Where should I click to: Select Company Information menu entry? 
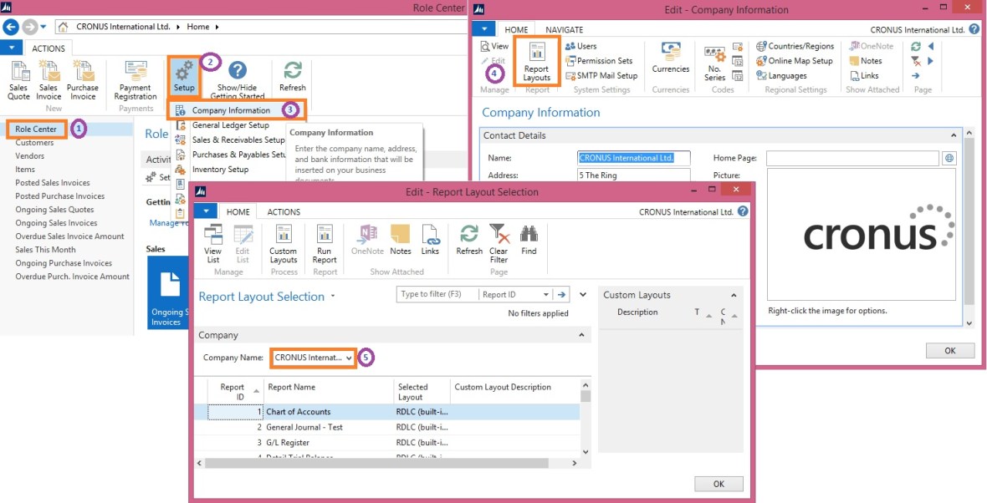coord(231,110)
